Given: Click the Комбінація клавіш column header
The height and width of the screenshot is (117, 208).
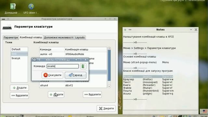Looking at the screenshot, I should tap(86, 49).
